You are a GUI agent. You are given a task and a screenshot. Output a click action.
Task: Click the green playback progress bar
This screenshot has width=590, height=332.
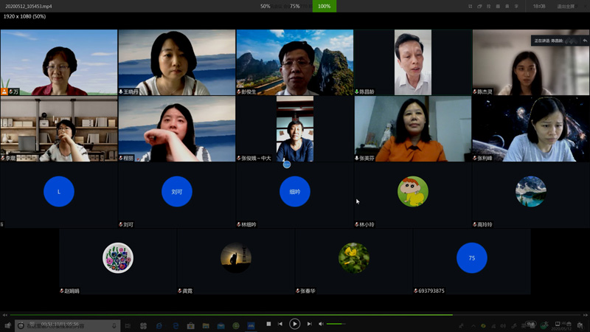point(221,315)
